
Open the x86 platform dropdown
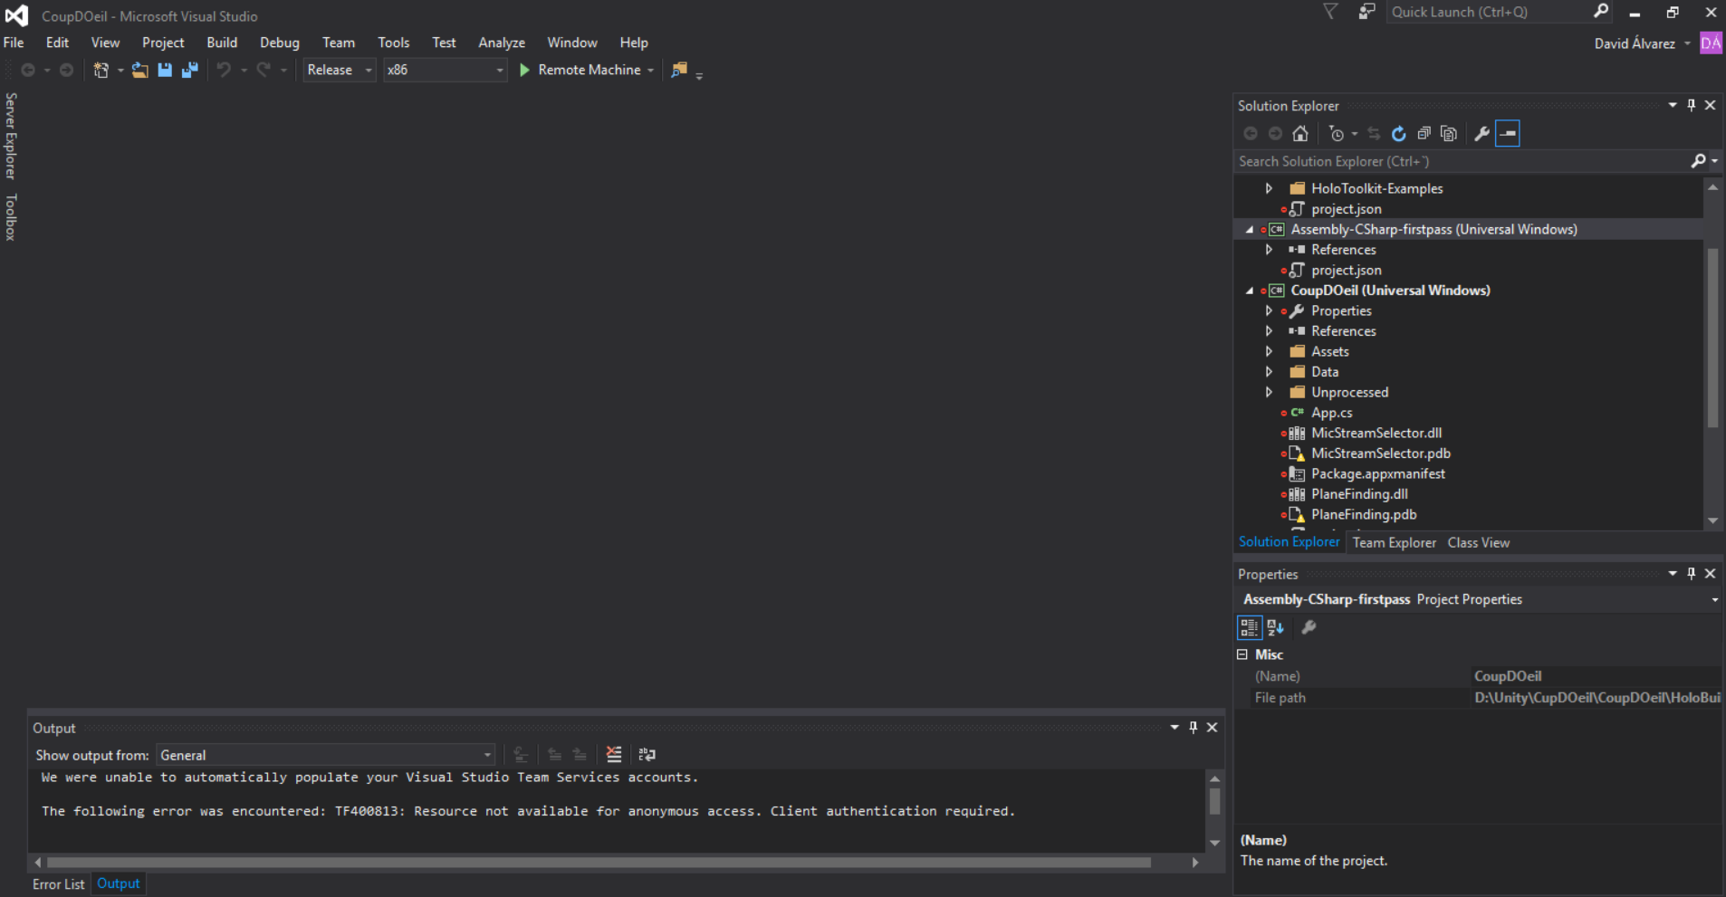[x=445, y=70]
